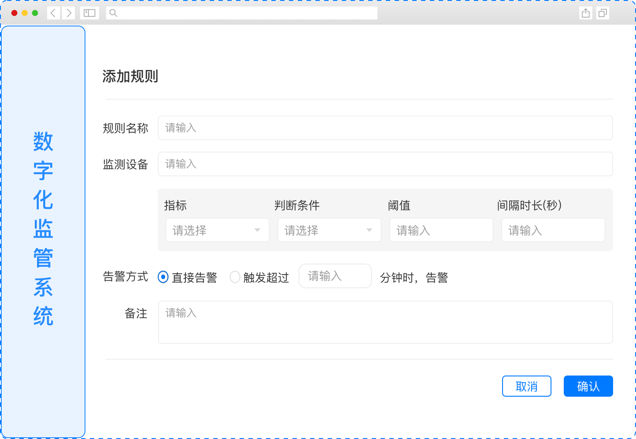Click the 监测设备 input field

coord(385,164)
